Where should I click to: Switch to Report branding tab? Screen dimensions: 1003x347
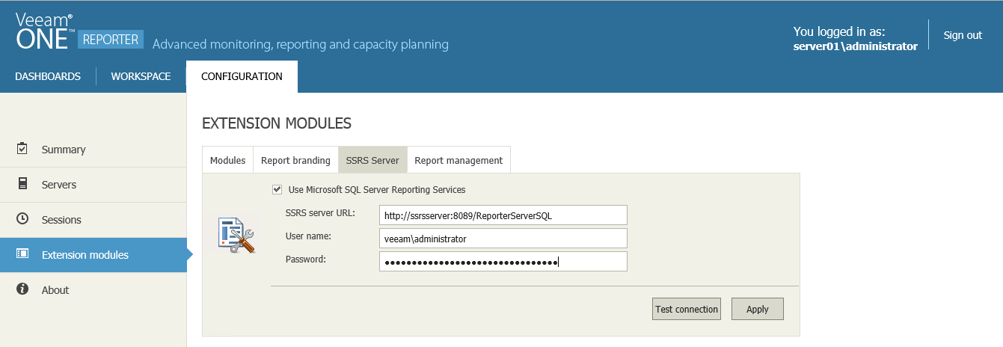coord(295,160)
